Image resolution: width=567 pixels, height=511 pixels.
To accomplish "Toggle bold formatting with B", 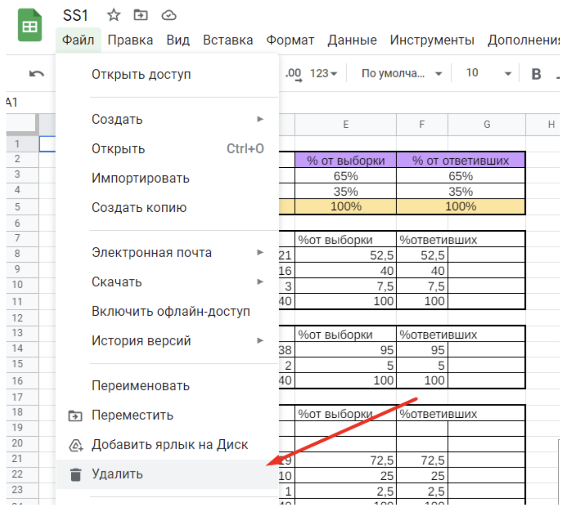I will pyautogui.click(x=536, y=74).
